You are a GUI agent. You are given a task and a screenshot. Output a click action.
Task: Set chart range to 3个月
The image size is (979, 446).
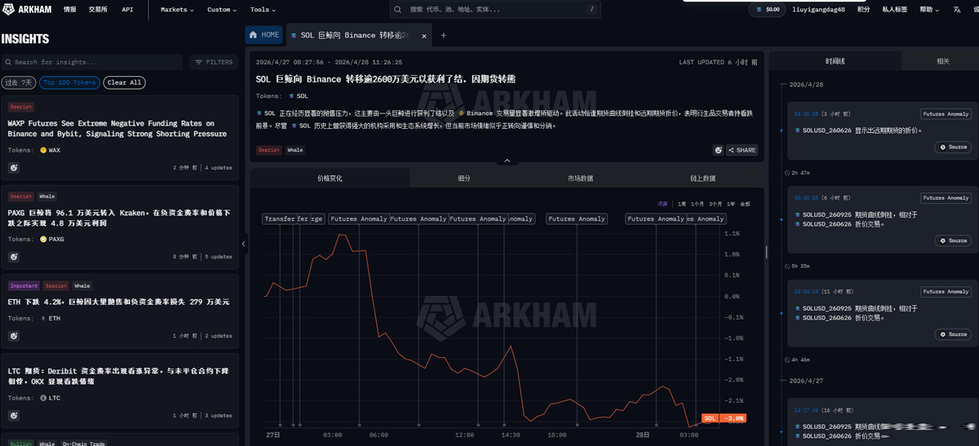716,204
